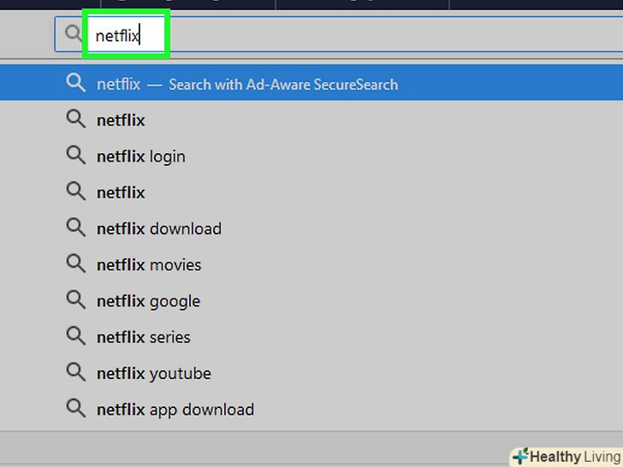Click the search icon next to "netflix movies"

pos(76,263)
